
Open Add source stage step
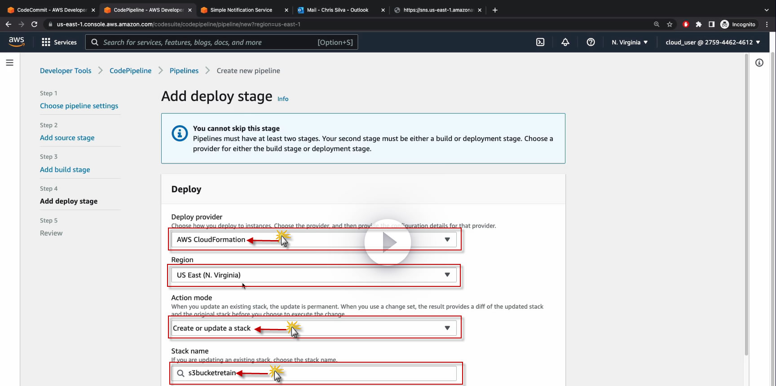[x=67, y=138]
